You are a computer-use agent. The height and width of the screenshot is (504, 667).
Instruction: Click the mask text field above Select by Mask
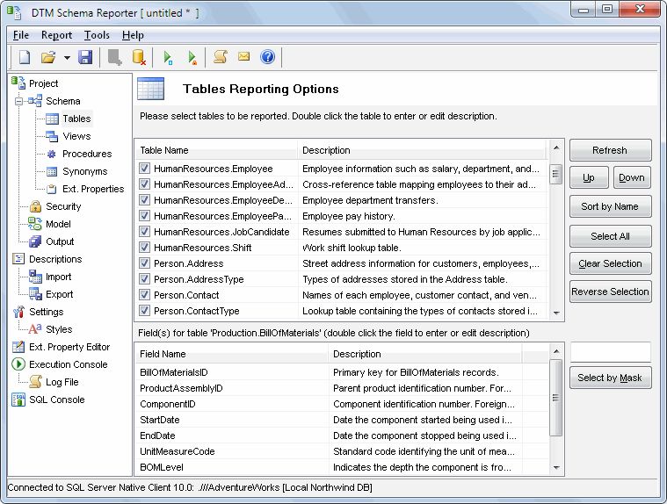[x=610, y=352]
